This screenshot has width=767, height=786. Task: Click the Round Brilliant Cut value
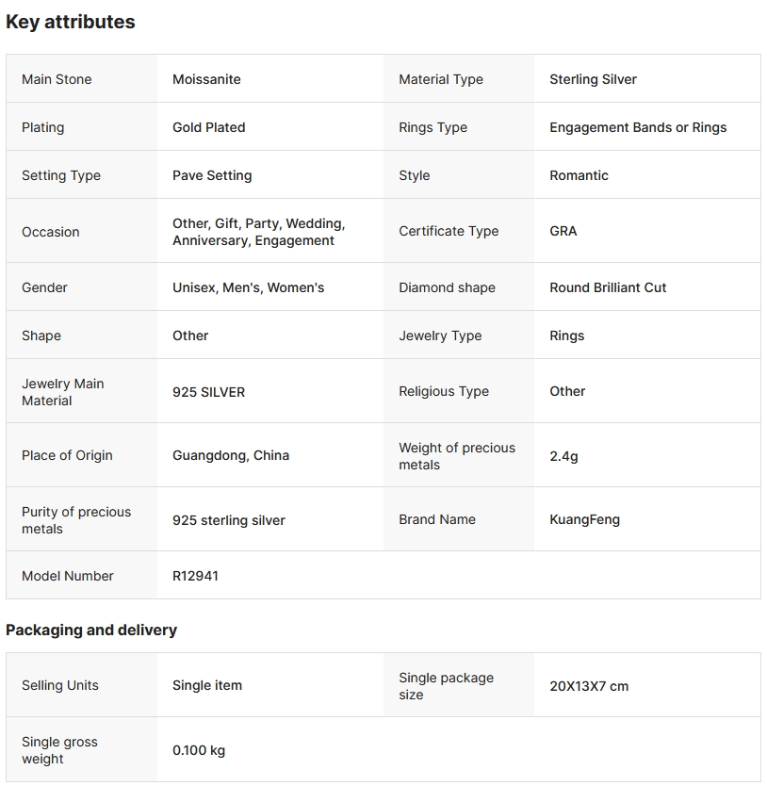point(608,287)
